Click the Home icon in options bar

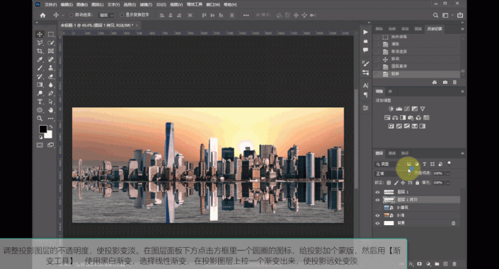pos(42,15)
